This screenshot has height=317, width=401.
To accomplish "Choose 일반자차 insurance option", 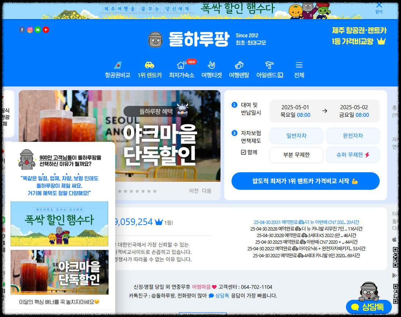I will [x=296, y=136].
